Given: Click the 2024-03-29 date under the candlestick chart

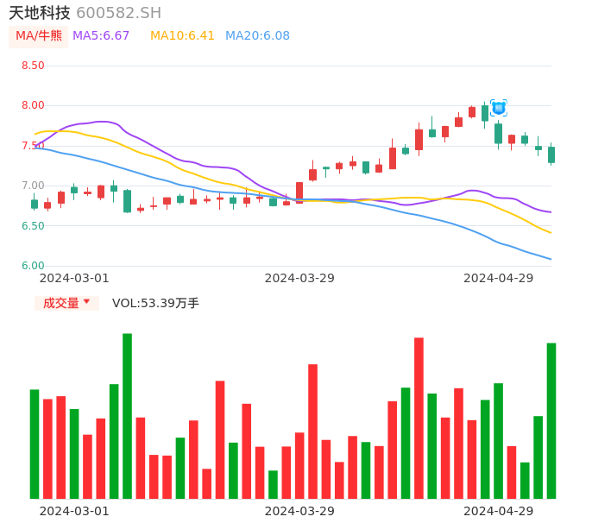Looking at the screenshot, I should coord(299,278).
